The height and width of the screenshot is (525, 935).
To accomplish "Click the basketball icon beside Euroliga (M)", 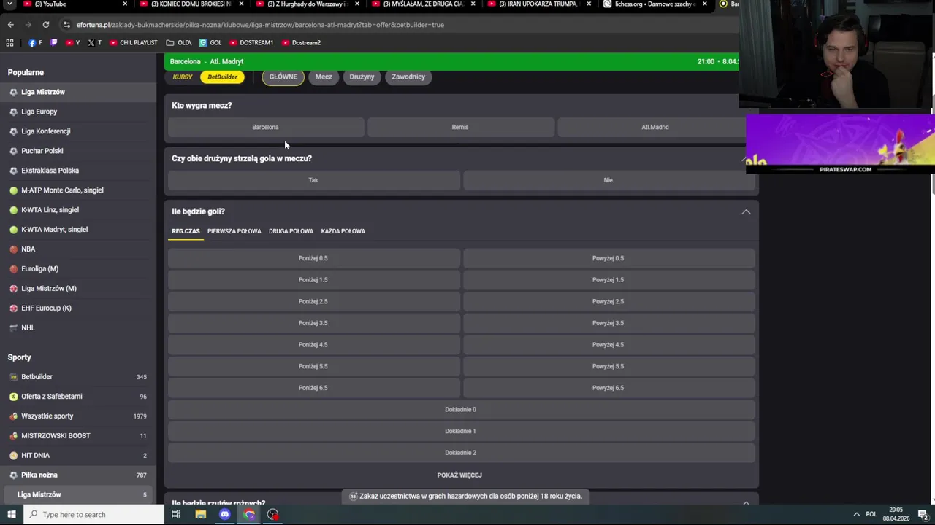I will click(x=14, y=269).
